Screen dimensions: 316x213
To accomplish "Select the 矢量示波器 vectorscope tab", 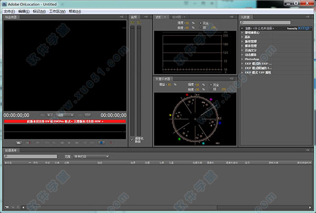I will 163,79.
